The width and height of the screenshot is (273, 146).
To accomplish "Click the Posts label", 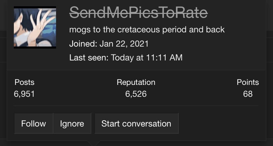I will (24, 82).
